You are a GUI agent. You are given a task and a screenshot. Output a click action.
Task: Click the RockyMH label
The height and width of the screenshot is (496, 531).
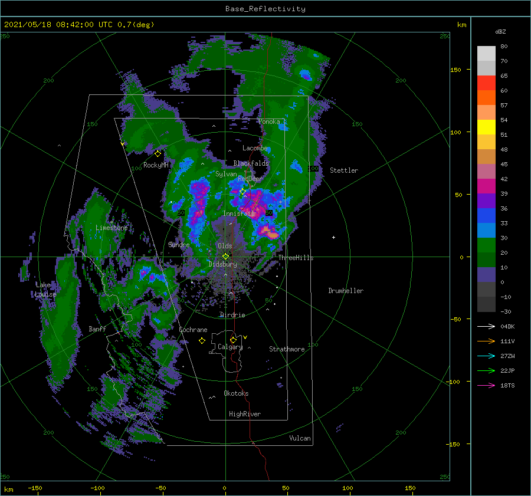point(156,165)
